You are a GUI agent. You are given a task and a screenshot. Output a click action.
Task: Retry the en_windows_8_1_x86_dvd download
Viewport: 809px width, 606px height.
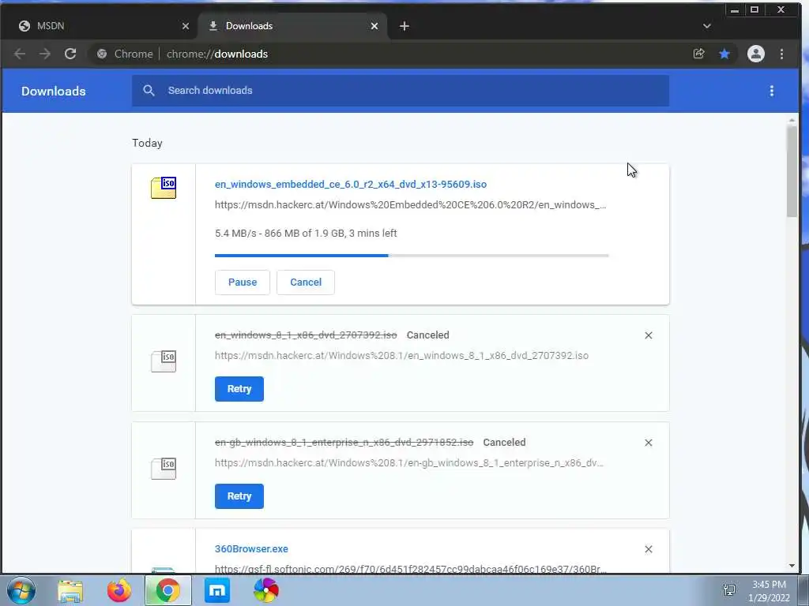click(239, 389)
